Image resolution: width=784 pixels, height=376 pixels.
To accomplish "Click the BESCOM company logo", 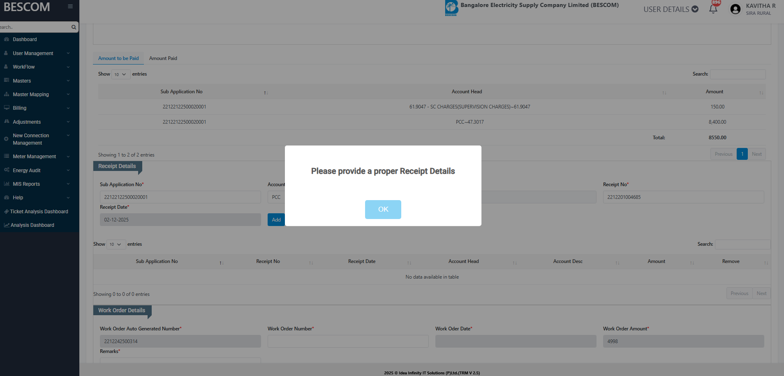I will tap(451, 8).
